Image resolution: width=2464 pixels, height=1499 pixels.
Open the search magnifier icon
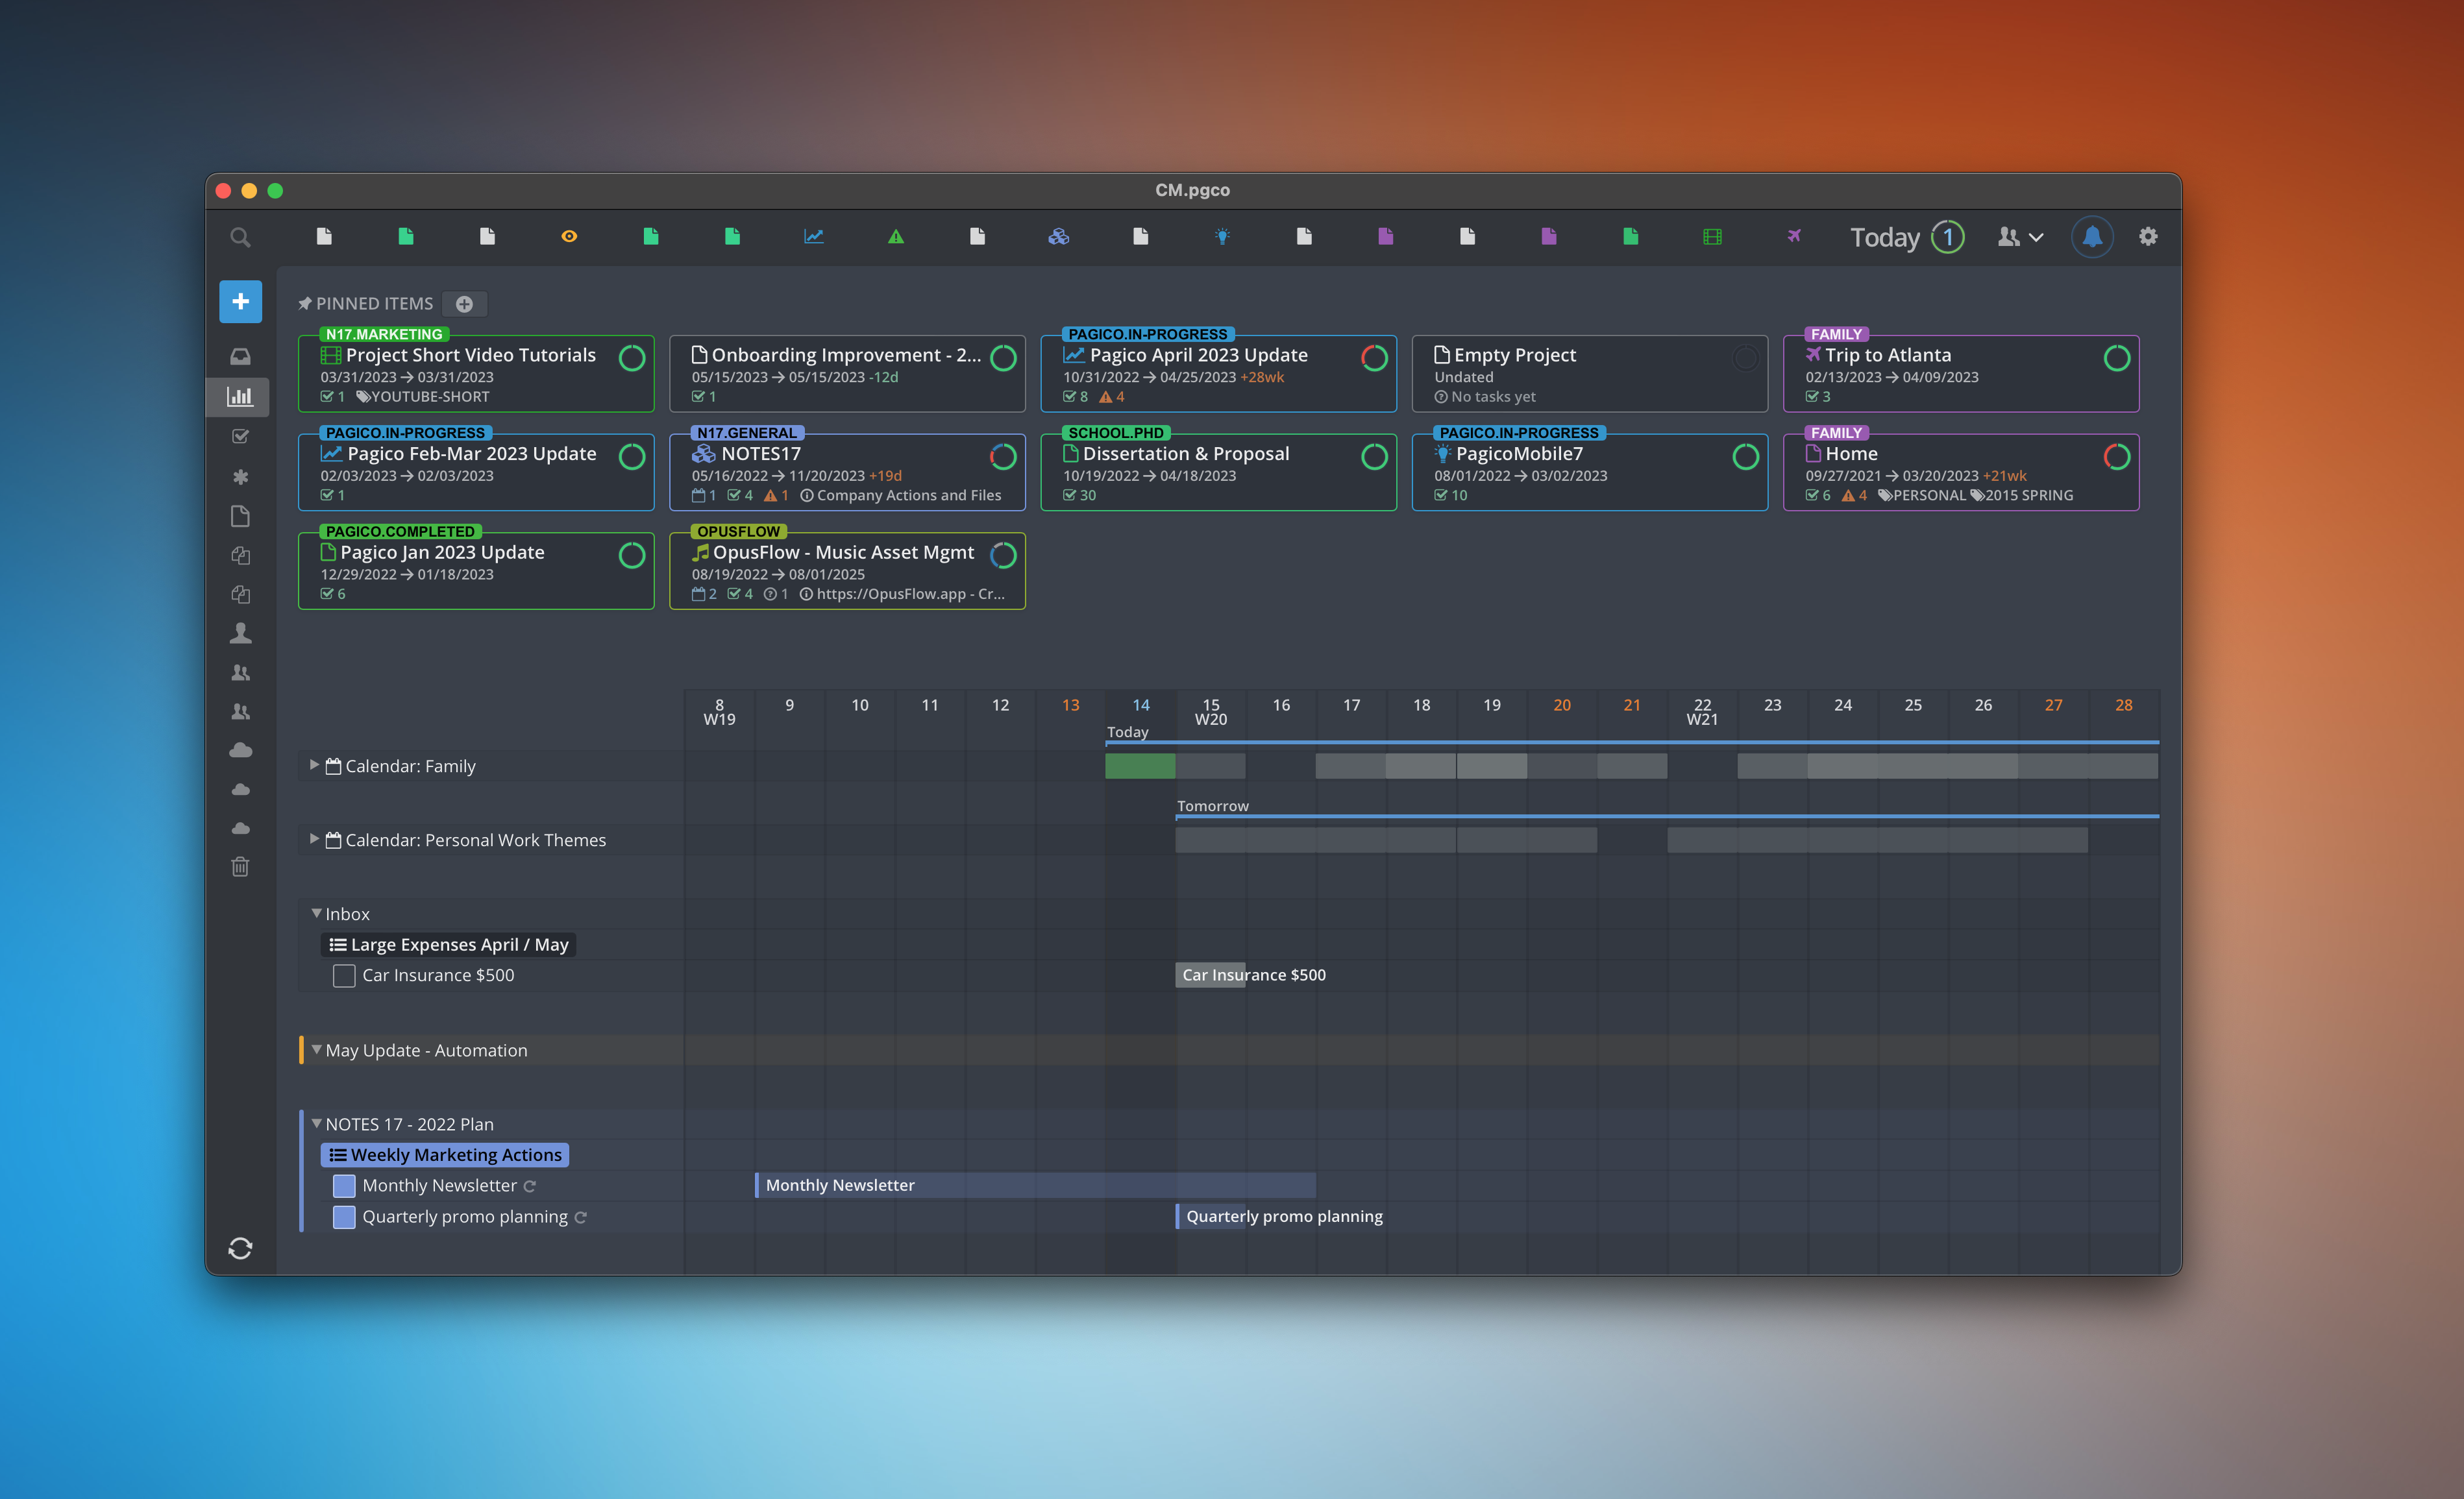pos(240,237)
